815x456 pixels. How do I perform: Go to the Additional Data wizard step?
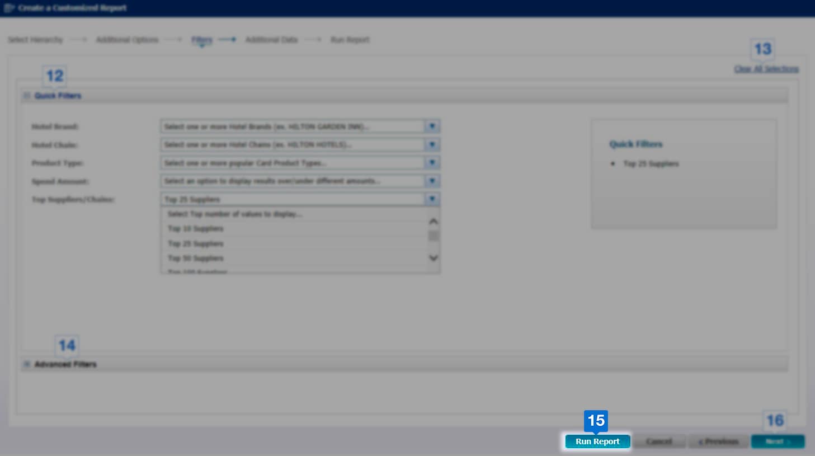point(271,40)
